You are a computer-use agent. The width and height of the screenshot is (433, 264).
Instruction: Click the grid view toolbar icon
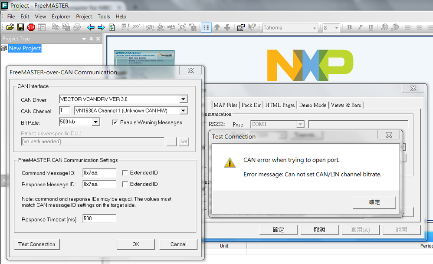[206, 27]
